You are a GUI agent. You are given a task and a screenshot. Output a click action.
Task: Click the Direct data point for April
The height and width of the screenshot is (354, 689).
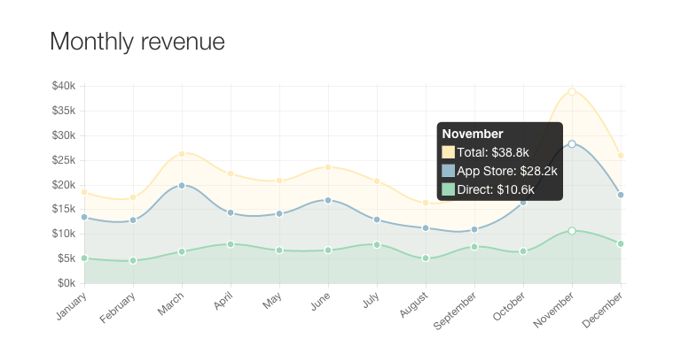231,244
